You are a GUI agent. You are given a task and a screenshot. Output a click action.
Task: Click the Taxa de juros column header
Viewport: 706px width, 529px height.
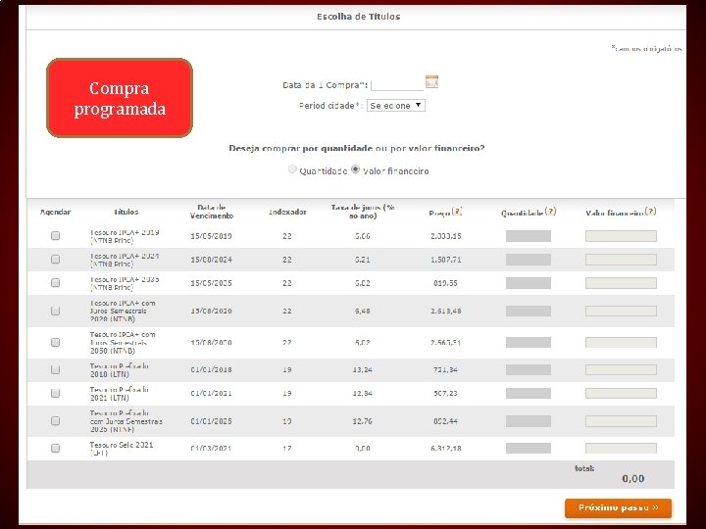(x=363, y=212)
